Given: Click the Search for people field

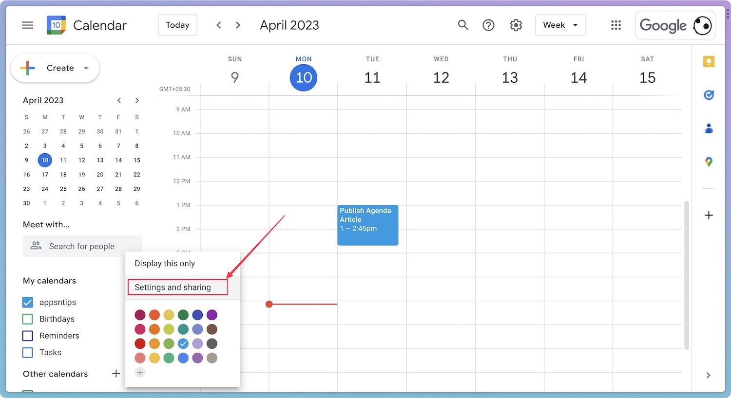Looking at the screenshot, I should click(x=82, y=246).
